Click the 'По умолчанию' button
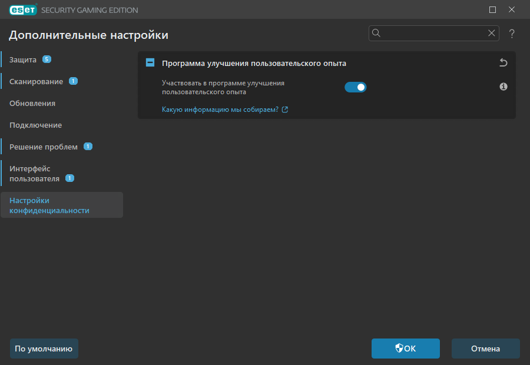The image size is (530, 365). (44, 349)
